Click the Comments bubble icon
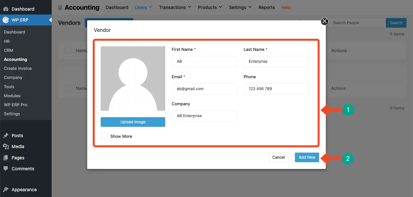413x197 pixels. (x=6, y=169)
